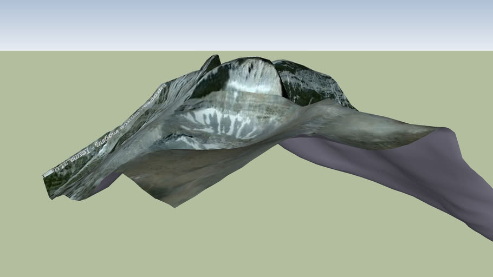Select the lowest pointed tip of the terrain

click(173, 206)
